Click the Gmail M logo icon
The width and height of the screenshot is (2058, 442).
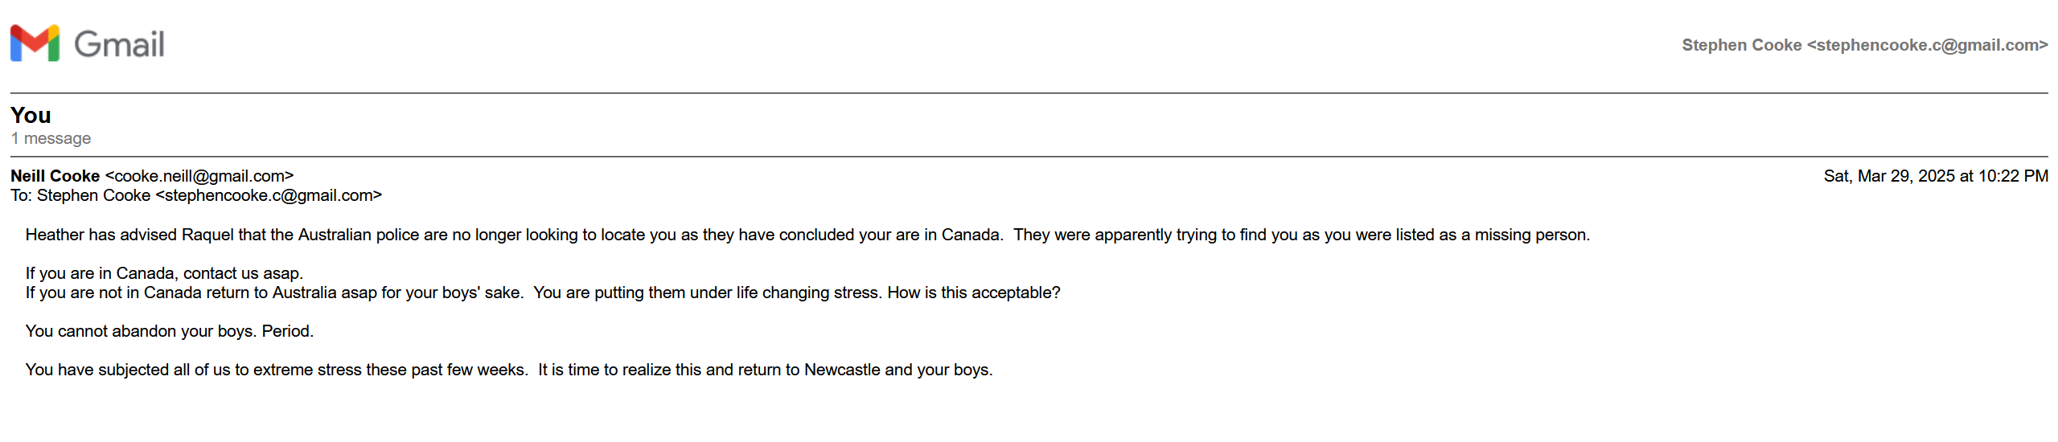(35, 43)
